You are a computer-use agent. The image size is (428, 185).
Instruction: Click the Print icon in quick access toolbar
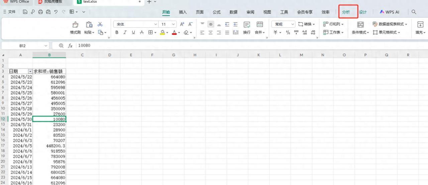click(40, 12)
